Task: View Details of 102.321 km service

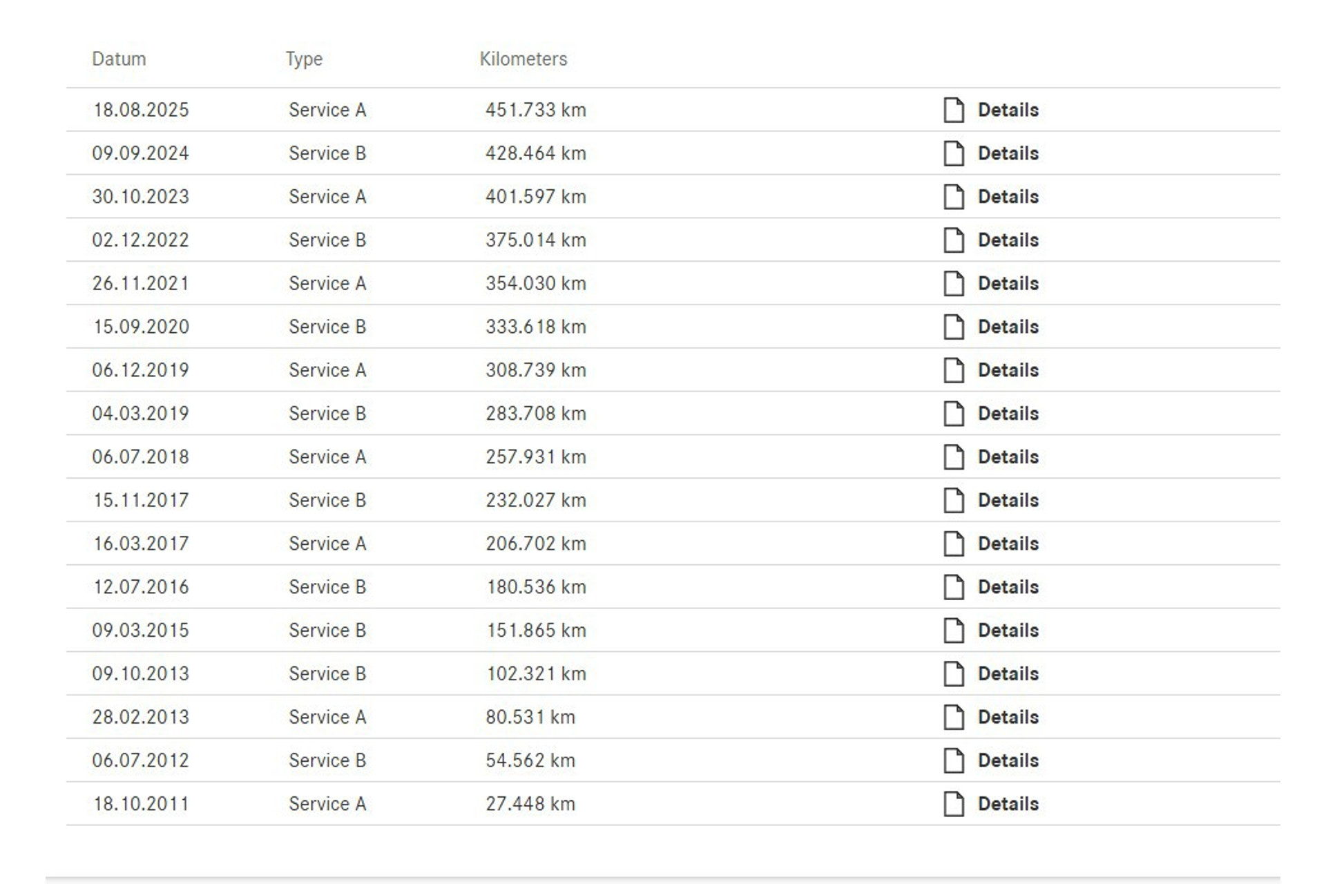Action: click(1008, 674)
